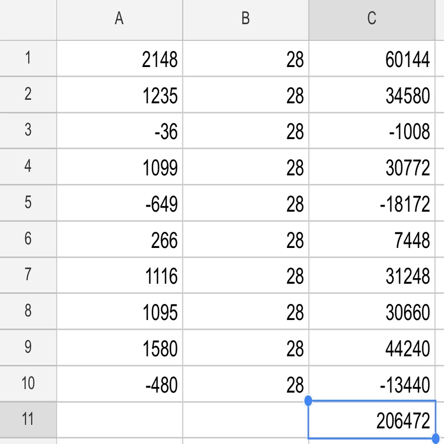Click product cell showing -1008

(372, 130)
